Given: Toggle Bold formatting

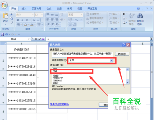Looking at the screenshot, I should pos(18,20).
